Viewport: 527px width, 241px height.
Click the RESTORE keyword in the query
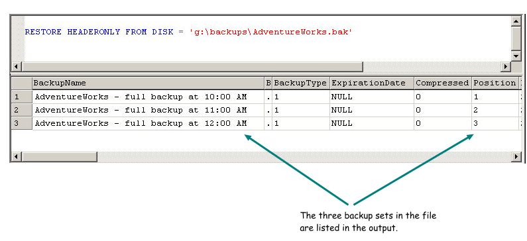pyautogui.click(x=43, y=32)
